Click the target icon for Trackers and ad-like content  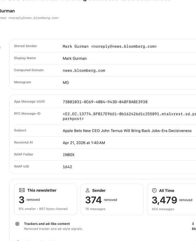click(17, 224)
